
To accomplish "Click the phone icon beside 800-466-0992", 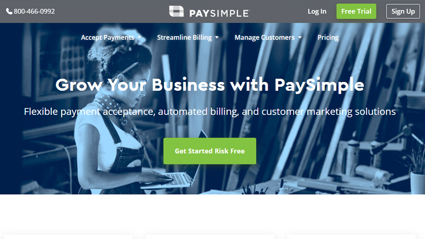I will (x=9, y=11).
